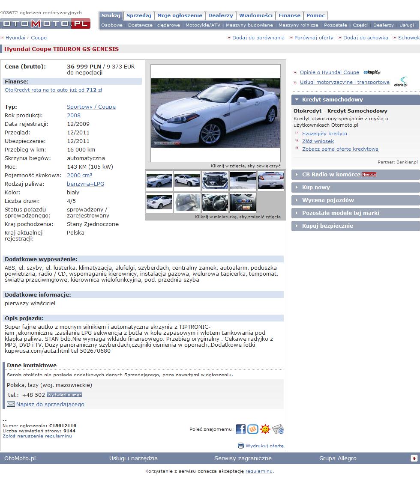
Task: Open the Pomoc tab
Action: [x=315, y=15]
